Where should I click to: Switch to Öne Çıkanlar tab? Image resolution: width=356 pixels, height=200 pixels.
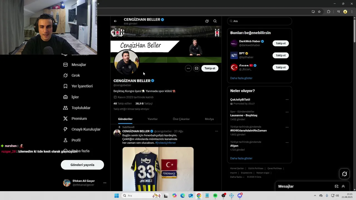(181, 119)
